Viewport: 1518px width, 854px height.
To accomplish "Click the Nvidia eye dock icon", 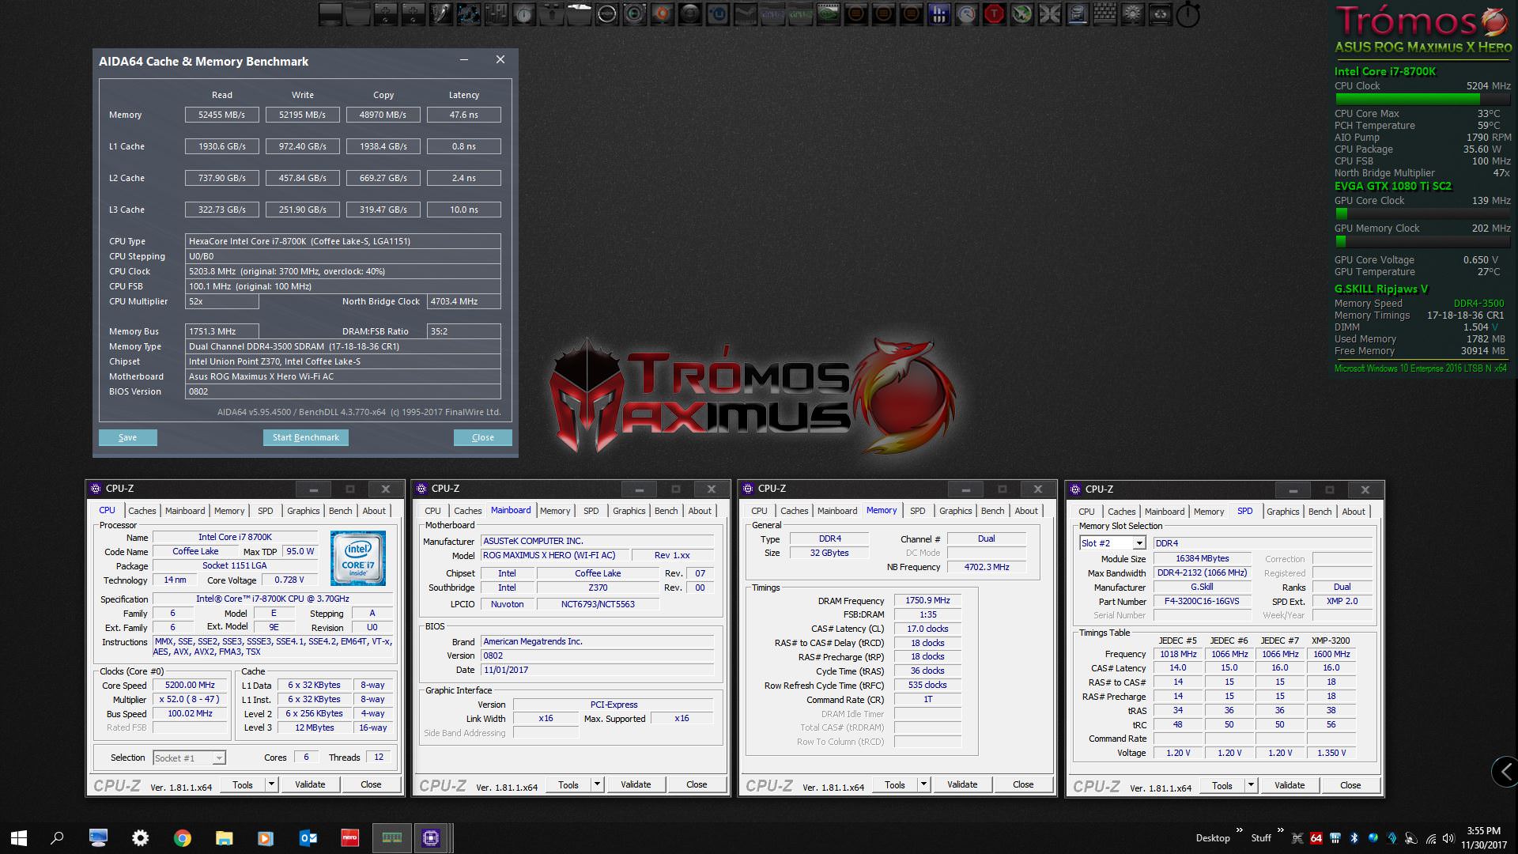I will point(828,14).
